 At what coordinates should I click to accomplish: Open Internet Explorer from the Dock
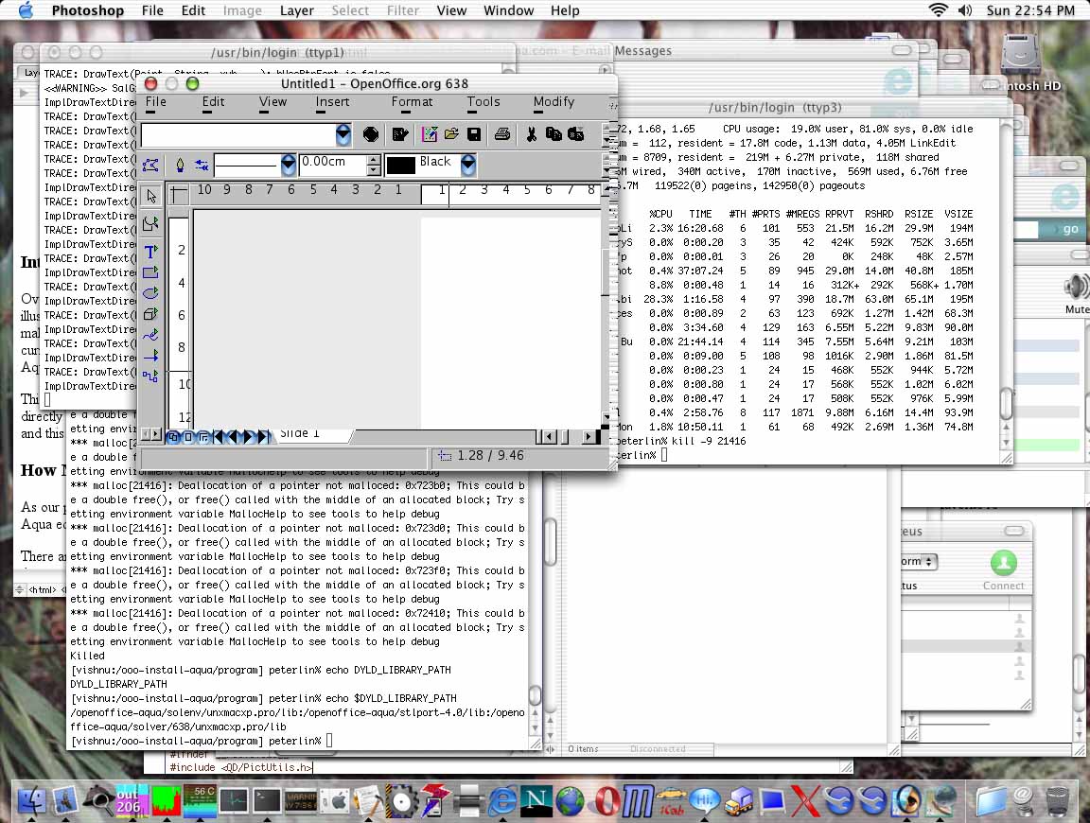tap(502, 800)
